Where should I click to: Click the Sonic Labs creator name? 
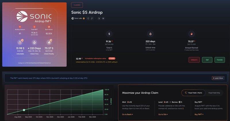pyautogui.click(x=78, y=18)
